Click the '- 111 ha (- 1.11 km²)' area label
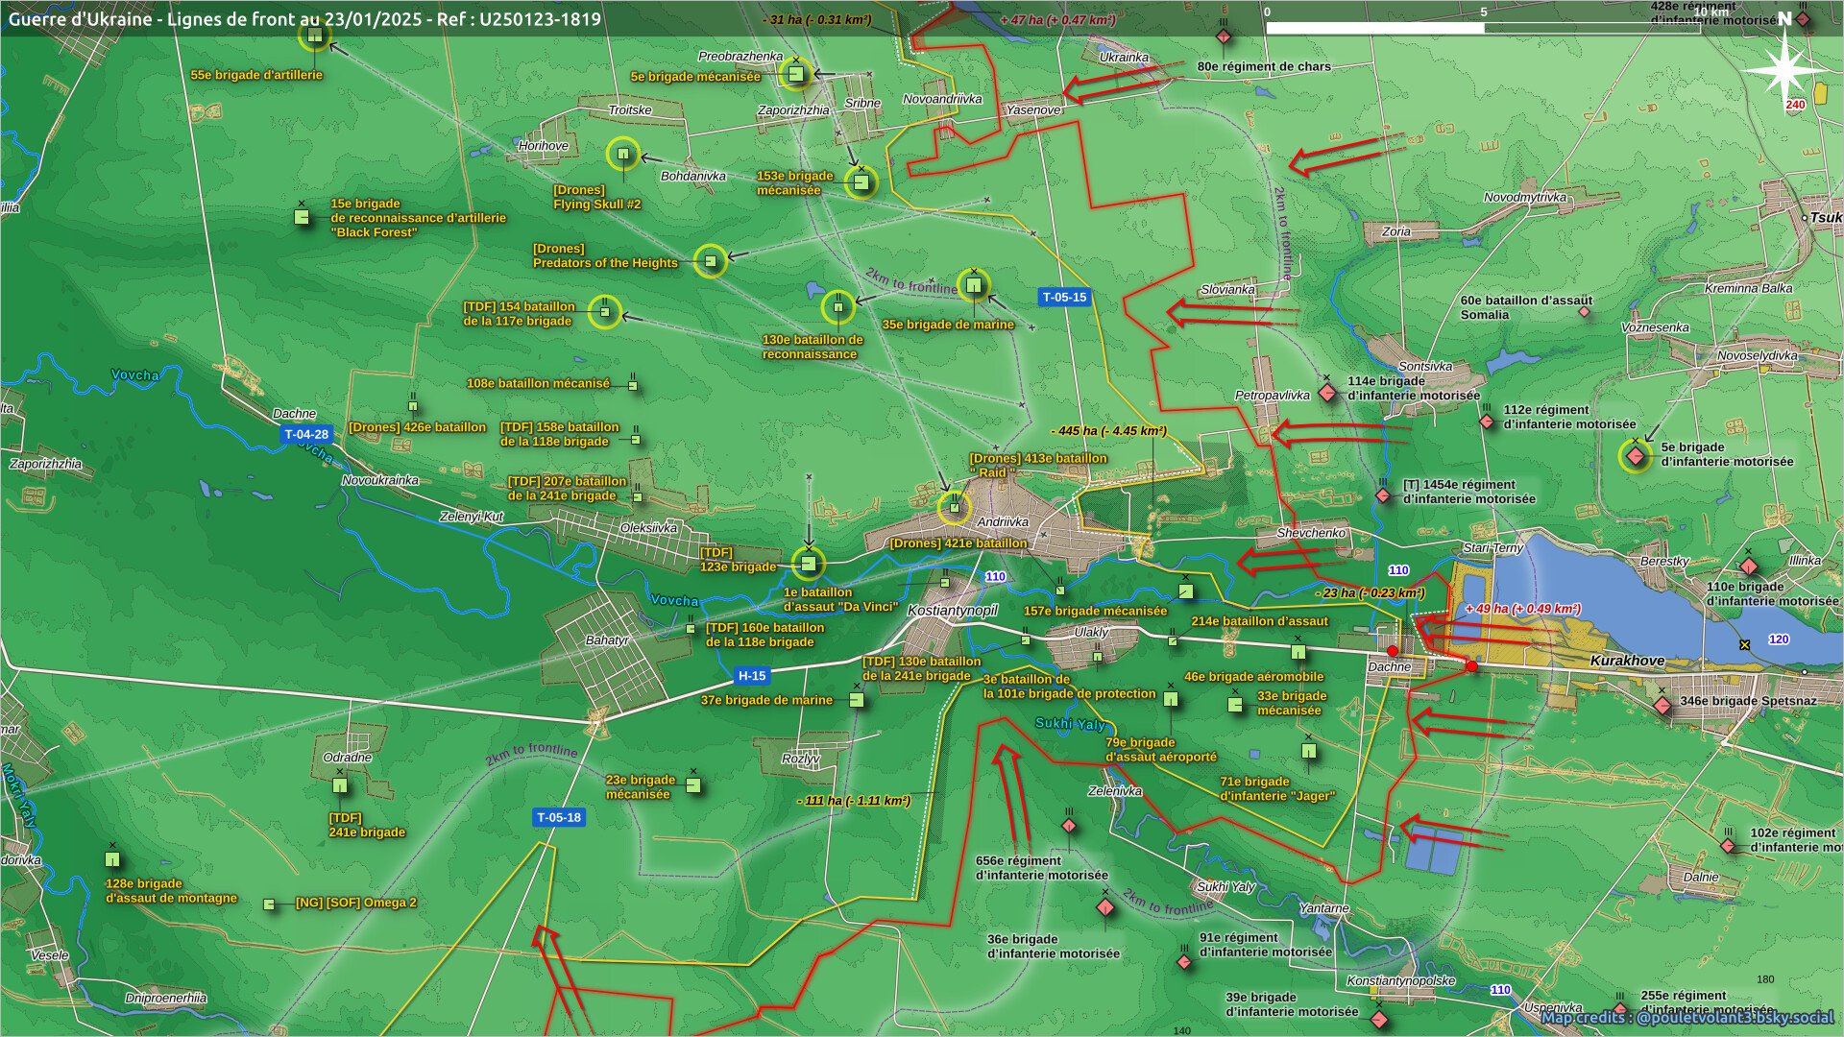Screen dimensions: 1844x1037 [854, 801]
